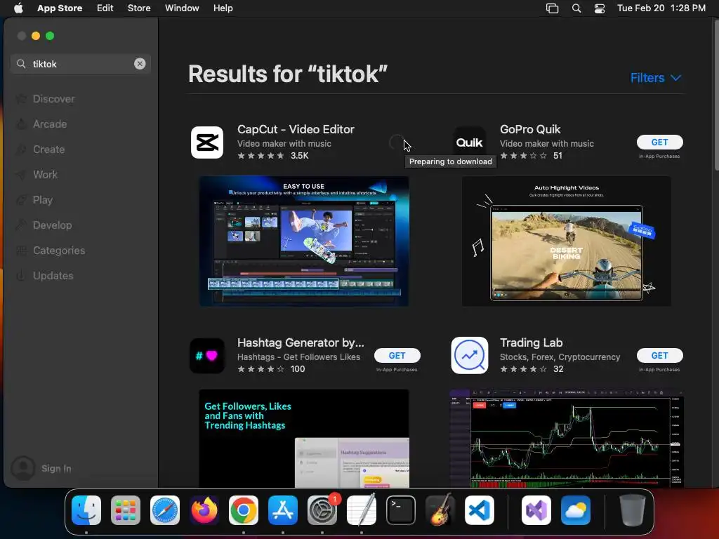The height and width of the screenshot is (539, 719).
Task: Open Terminal from the Dock
Action: [x=401, y=510]
